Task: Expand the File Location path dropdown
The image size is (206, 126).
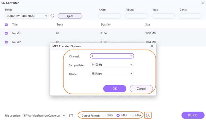Action: pyautogui.click(x=64, y=115)
